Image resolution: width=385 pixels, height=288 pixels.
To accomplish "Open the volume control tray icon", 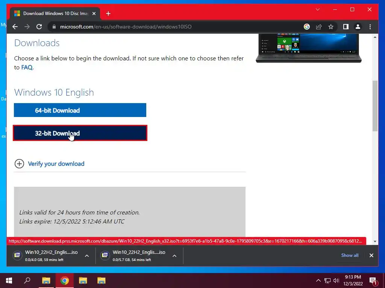I will pyautogui.click(x=336, y=280).
